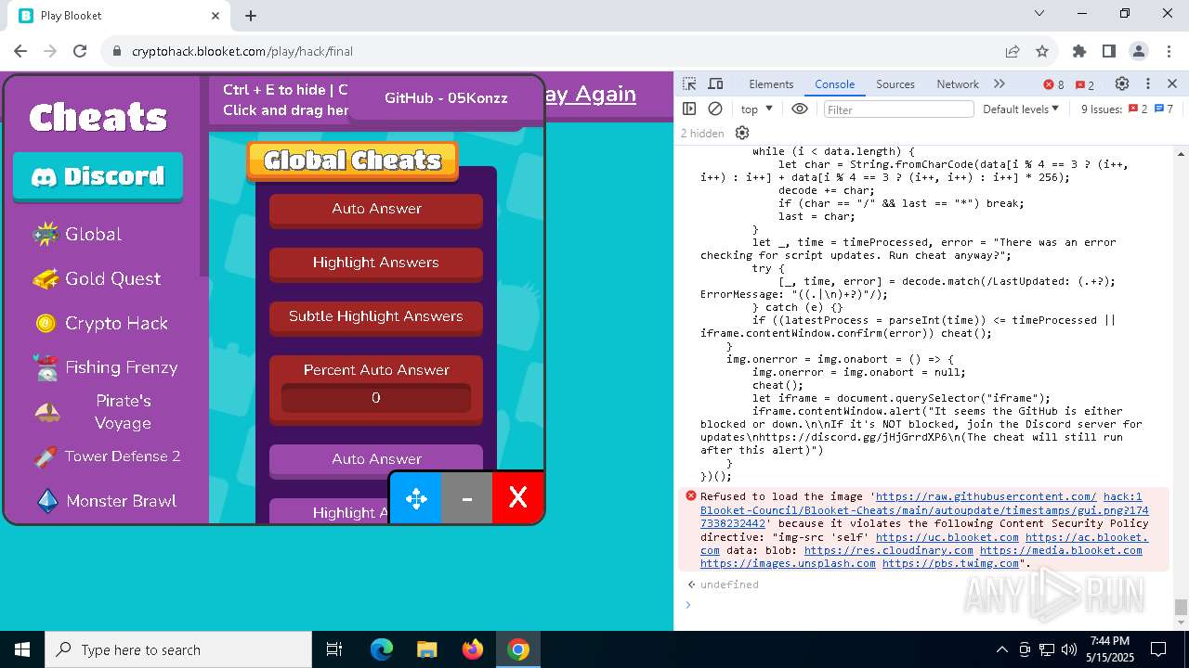Expand more DevTools tabs chevron

point(1000,83)
